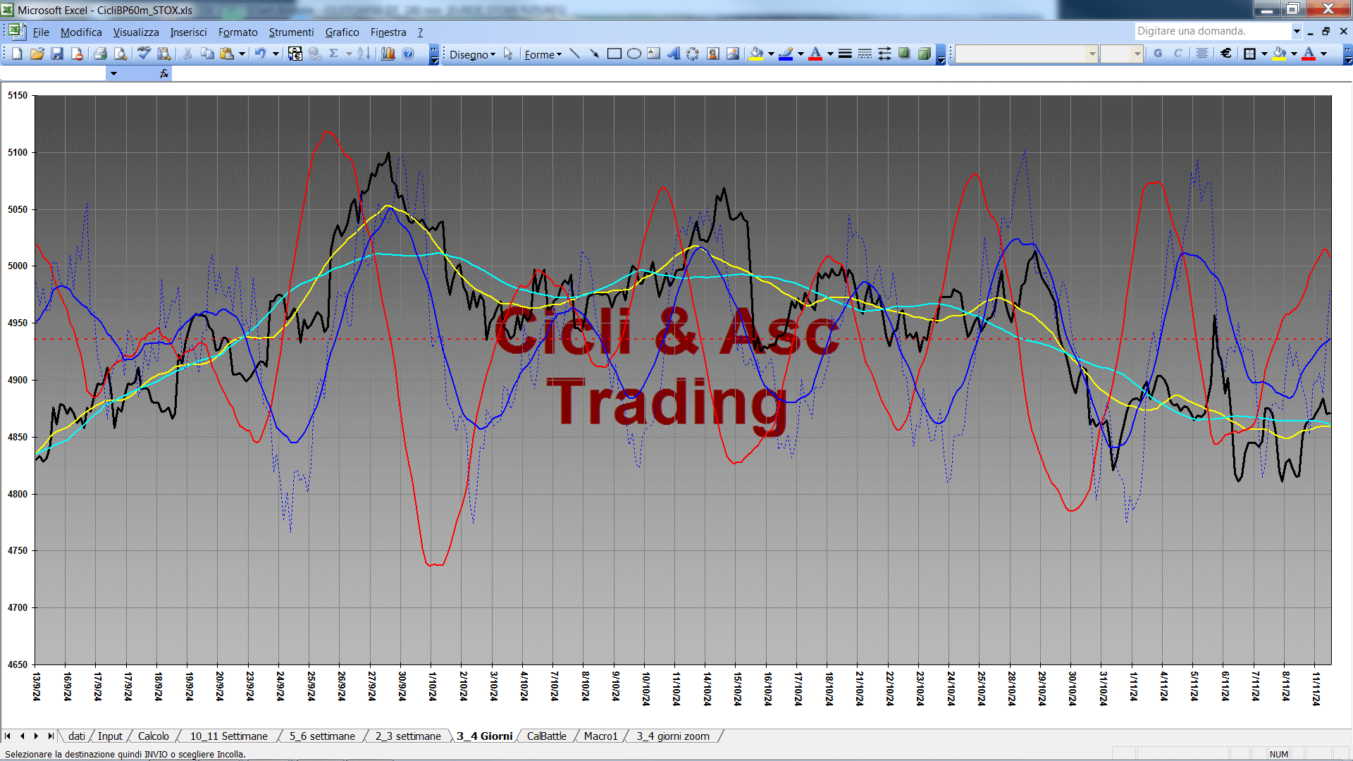
Task: Open the Grafico menu
Action: (342, 32)
